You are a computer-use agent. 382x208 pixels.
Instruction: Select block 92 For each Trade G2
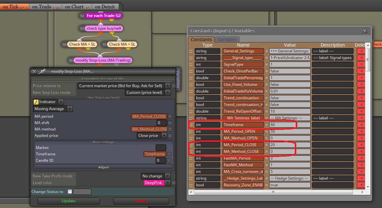[x=104, y=16]
